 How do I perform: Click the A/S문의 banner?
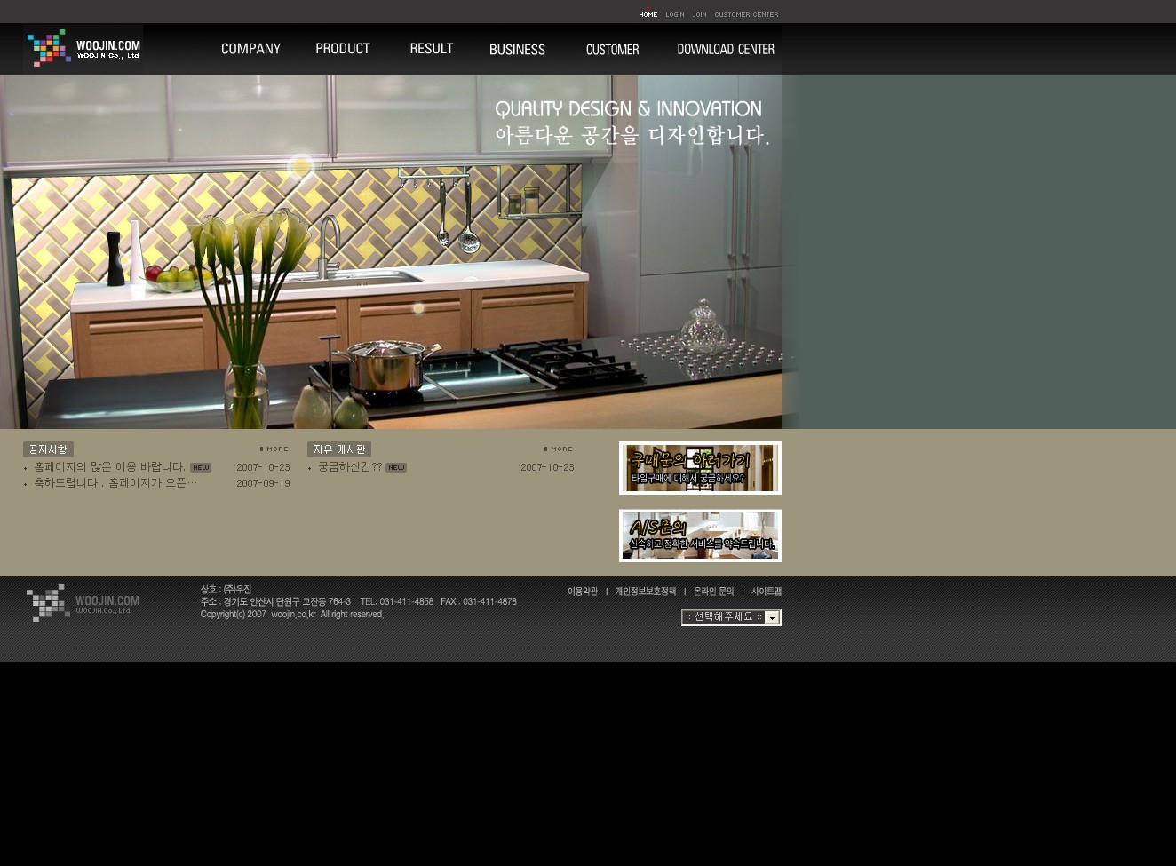700,536
